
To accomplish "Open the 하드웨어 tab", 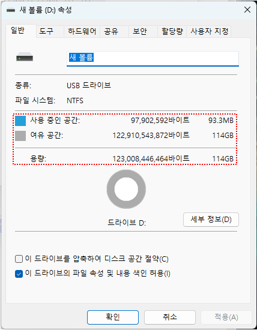I will click(82, 32).
